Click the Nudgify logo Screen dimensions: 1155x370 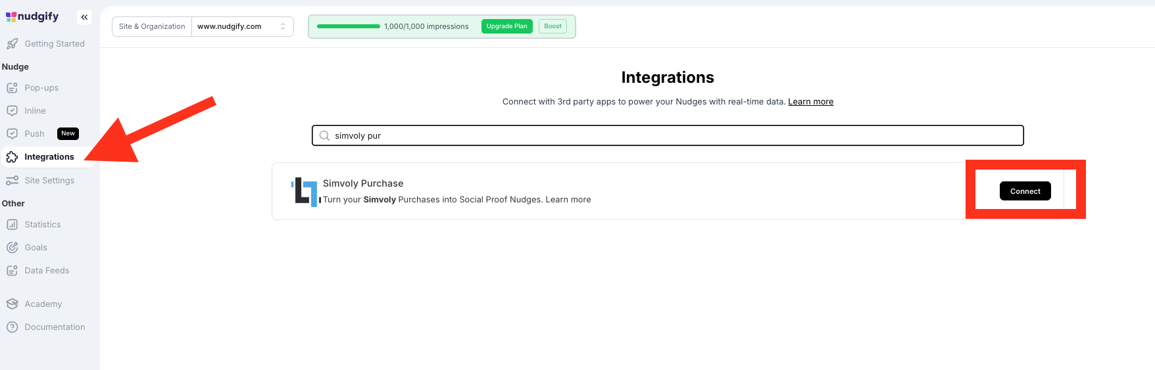coord(32,16)
